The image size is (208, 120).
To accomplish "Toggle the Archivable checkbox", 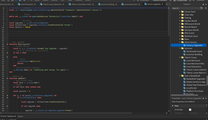I will 190,110.
